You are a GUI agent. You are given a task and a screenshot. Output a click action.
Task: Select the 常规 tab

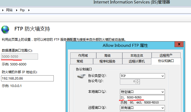click(x=82, y=61)
